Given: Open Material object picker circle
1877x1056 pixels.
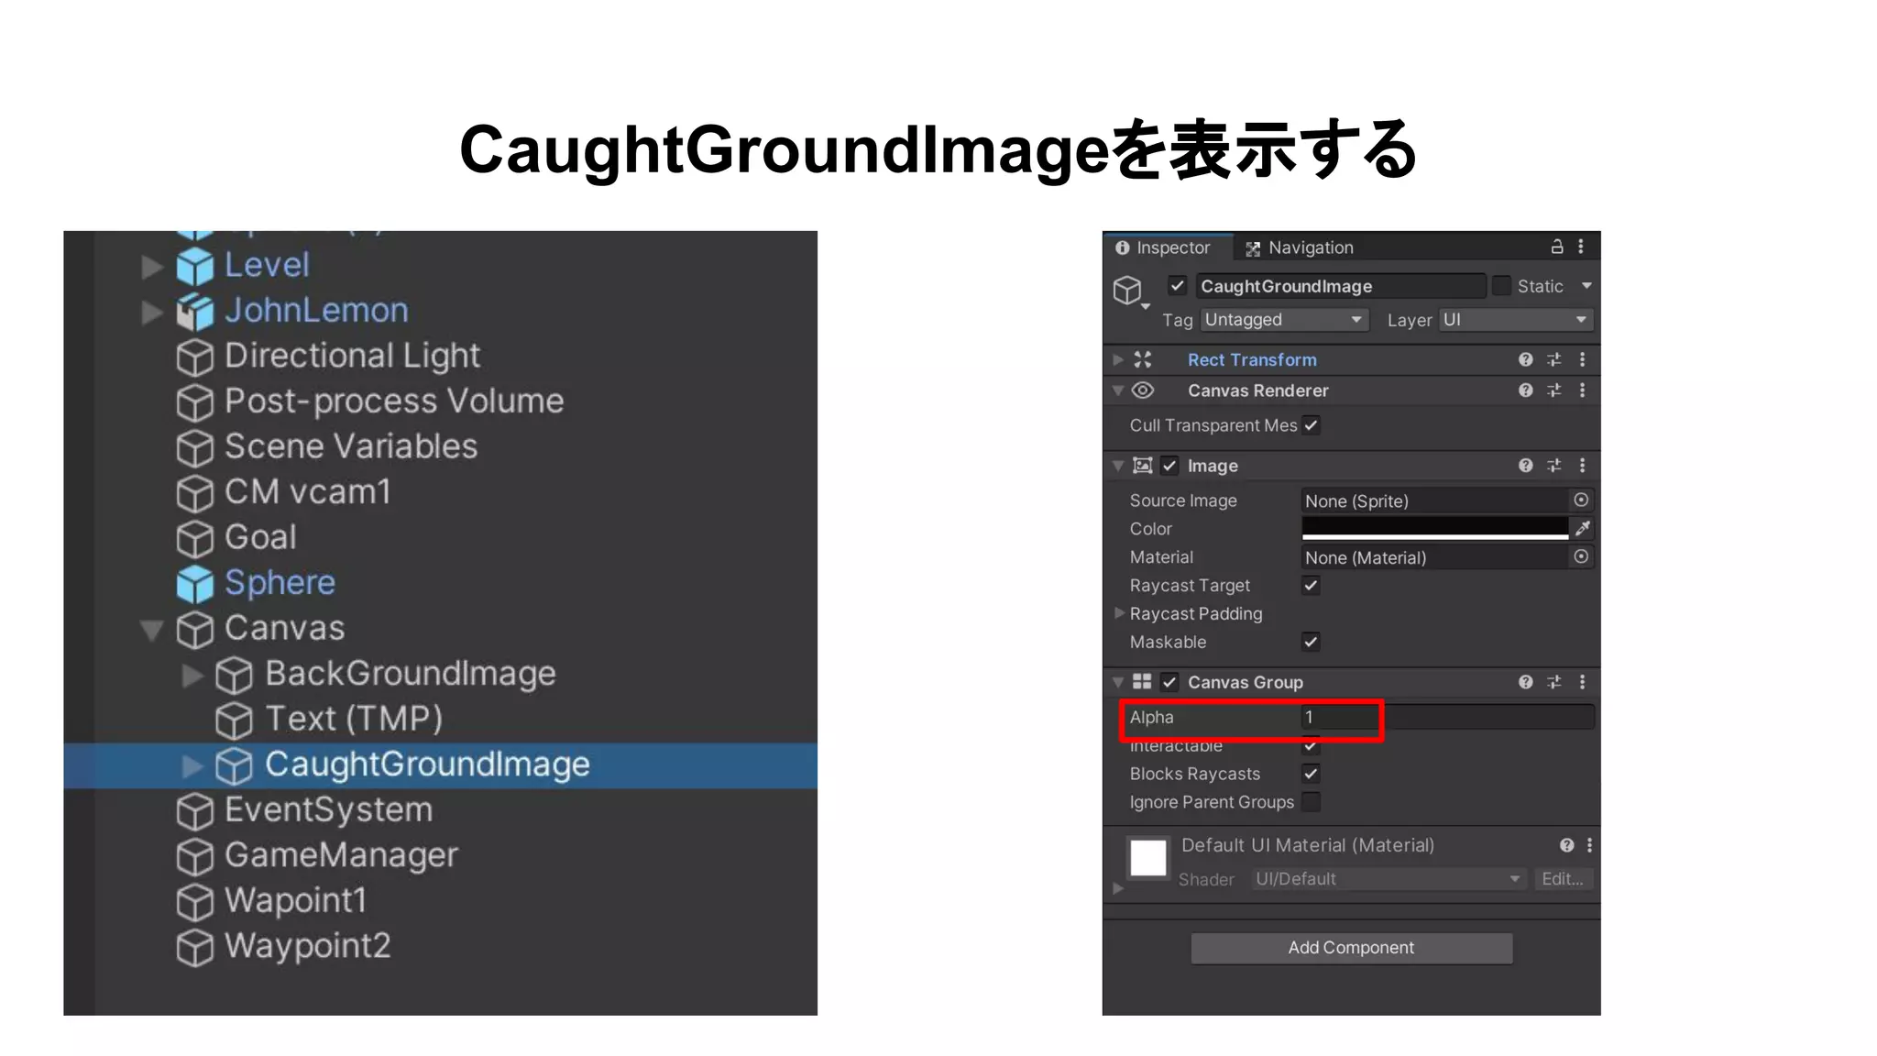Looking at the screenshot, I should point(1581,556).
